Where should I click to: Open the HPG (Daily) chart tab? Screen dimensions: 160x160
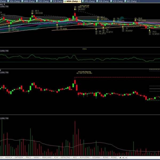coord(88,1)
